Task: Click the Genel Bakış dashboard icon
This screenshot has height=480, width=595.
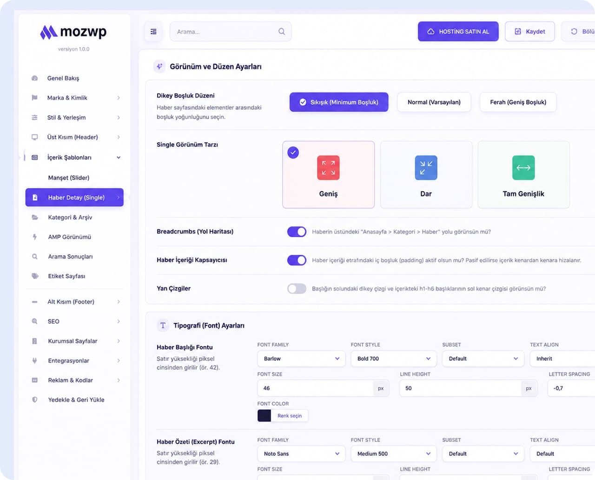Action: point(34,78)
